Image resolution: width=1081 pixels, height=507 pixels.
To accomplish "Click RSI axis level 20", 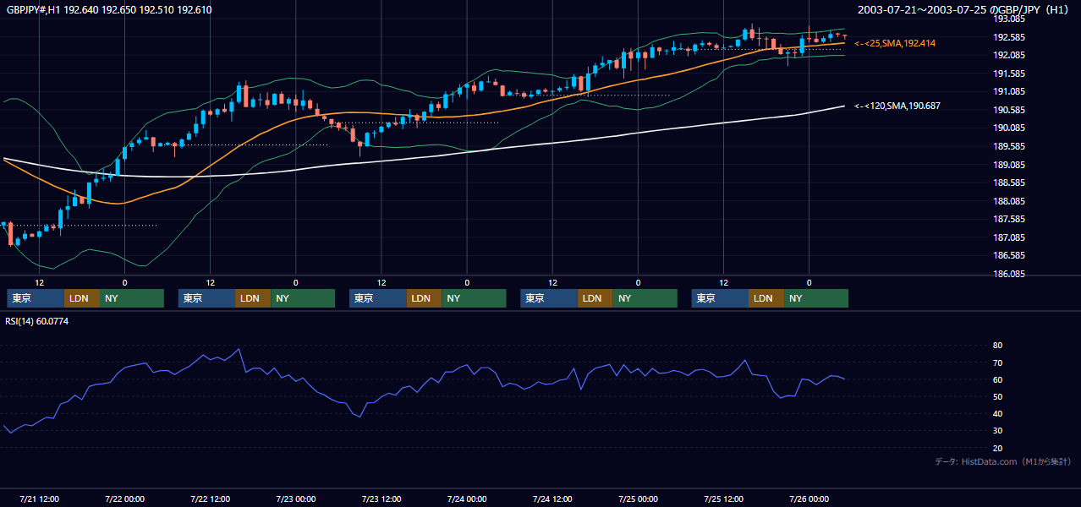I will (x=998, y=448).
